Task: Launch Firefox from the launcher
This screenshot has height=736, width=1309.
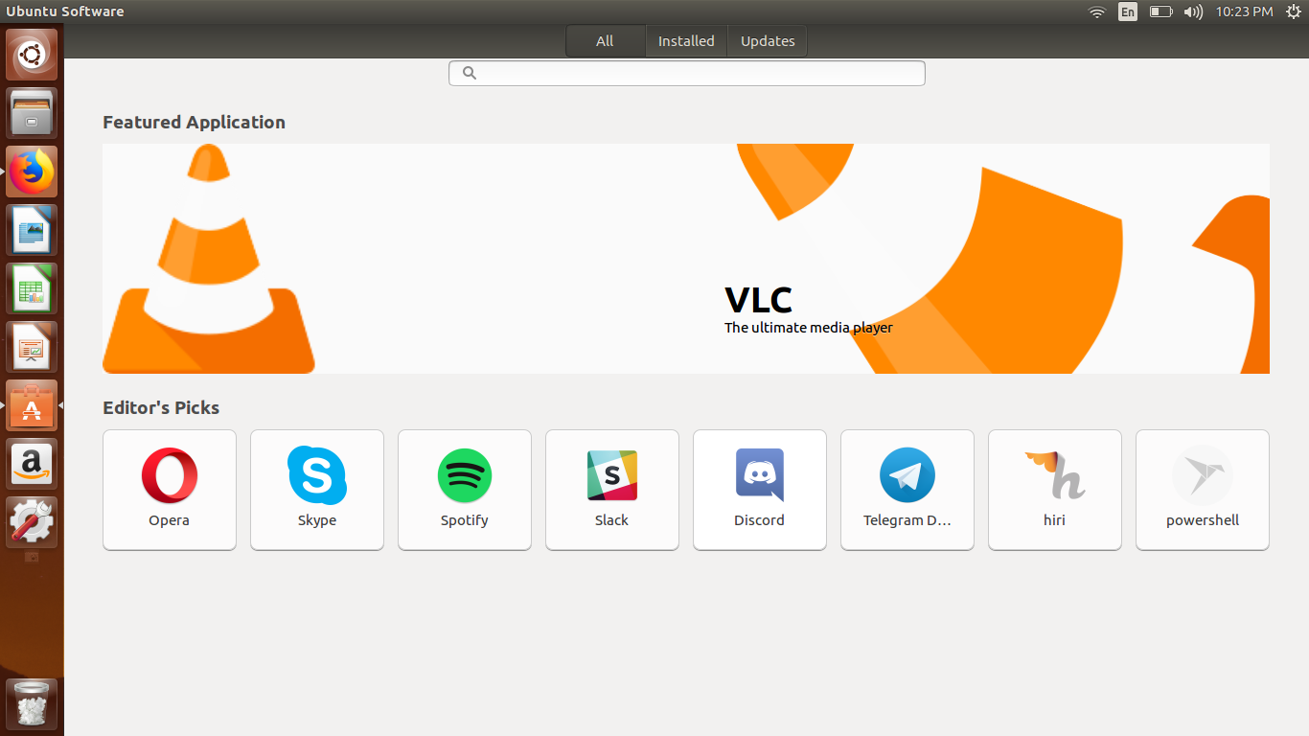Action: click(x=33, y=172)
